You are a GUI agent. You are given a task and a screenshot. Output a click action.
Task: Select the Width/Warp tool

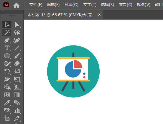[7, 79]
